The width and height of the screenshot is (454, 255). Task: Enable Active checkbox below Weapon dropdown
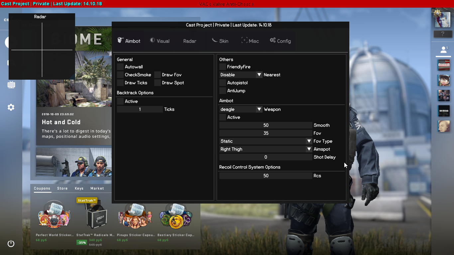coord(223,117)
